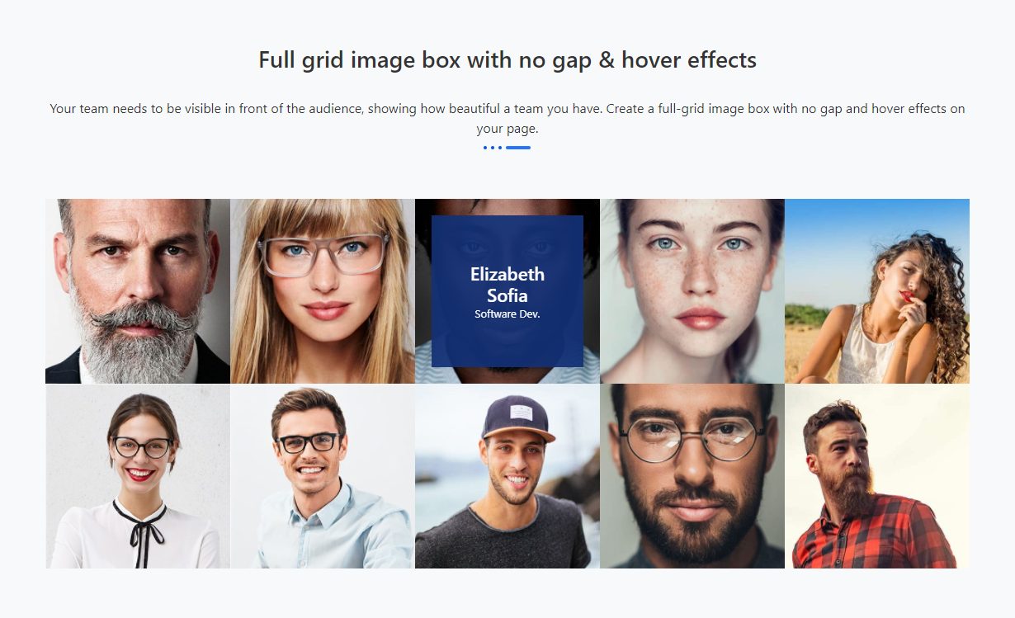
Task: Click the bearded man with round glasses
Action: pos(692,476)
